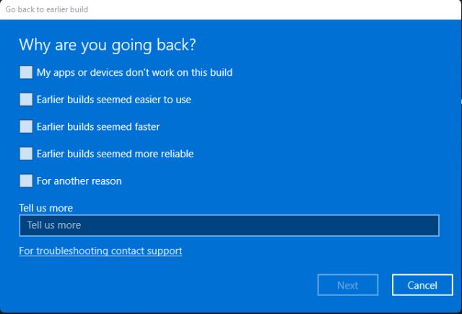Click the 'Tell us more' label above the field
This screenshot has height=314, width=462.
point(45,208)
